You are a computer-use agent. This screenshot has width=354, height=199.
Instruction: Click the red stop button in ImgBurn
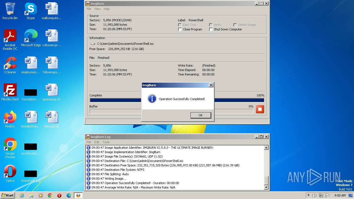tap(260, 109)
